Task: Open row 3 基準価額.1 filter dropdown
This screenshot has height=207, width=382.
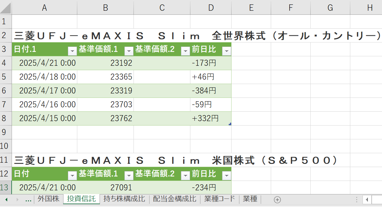Action: click(129, 51)
